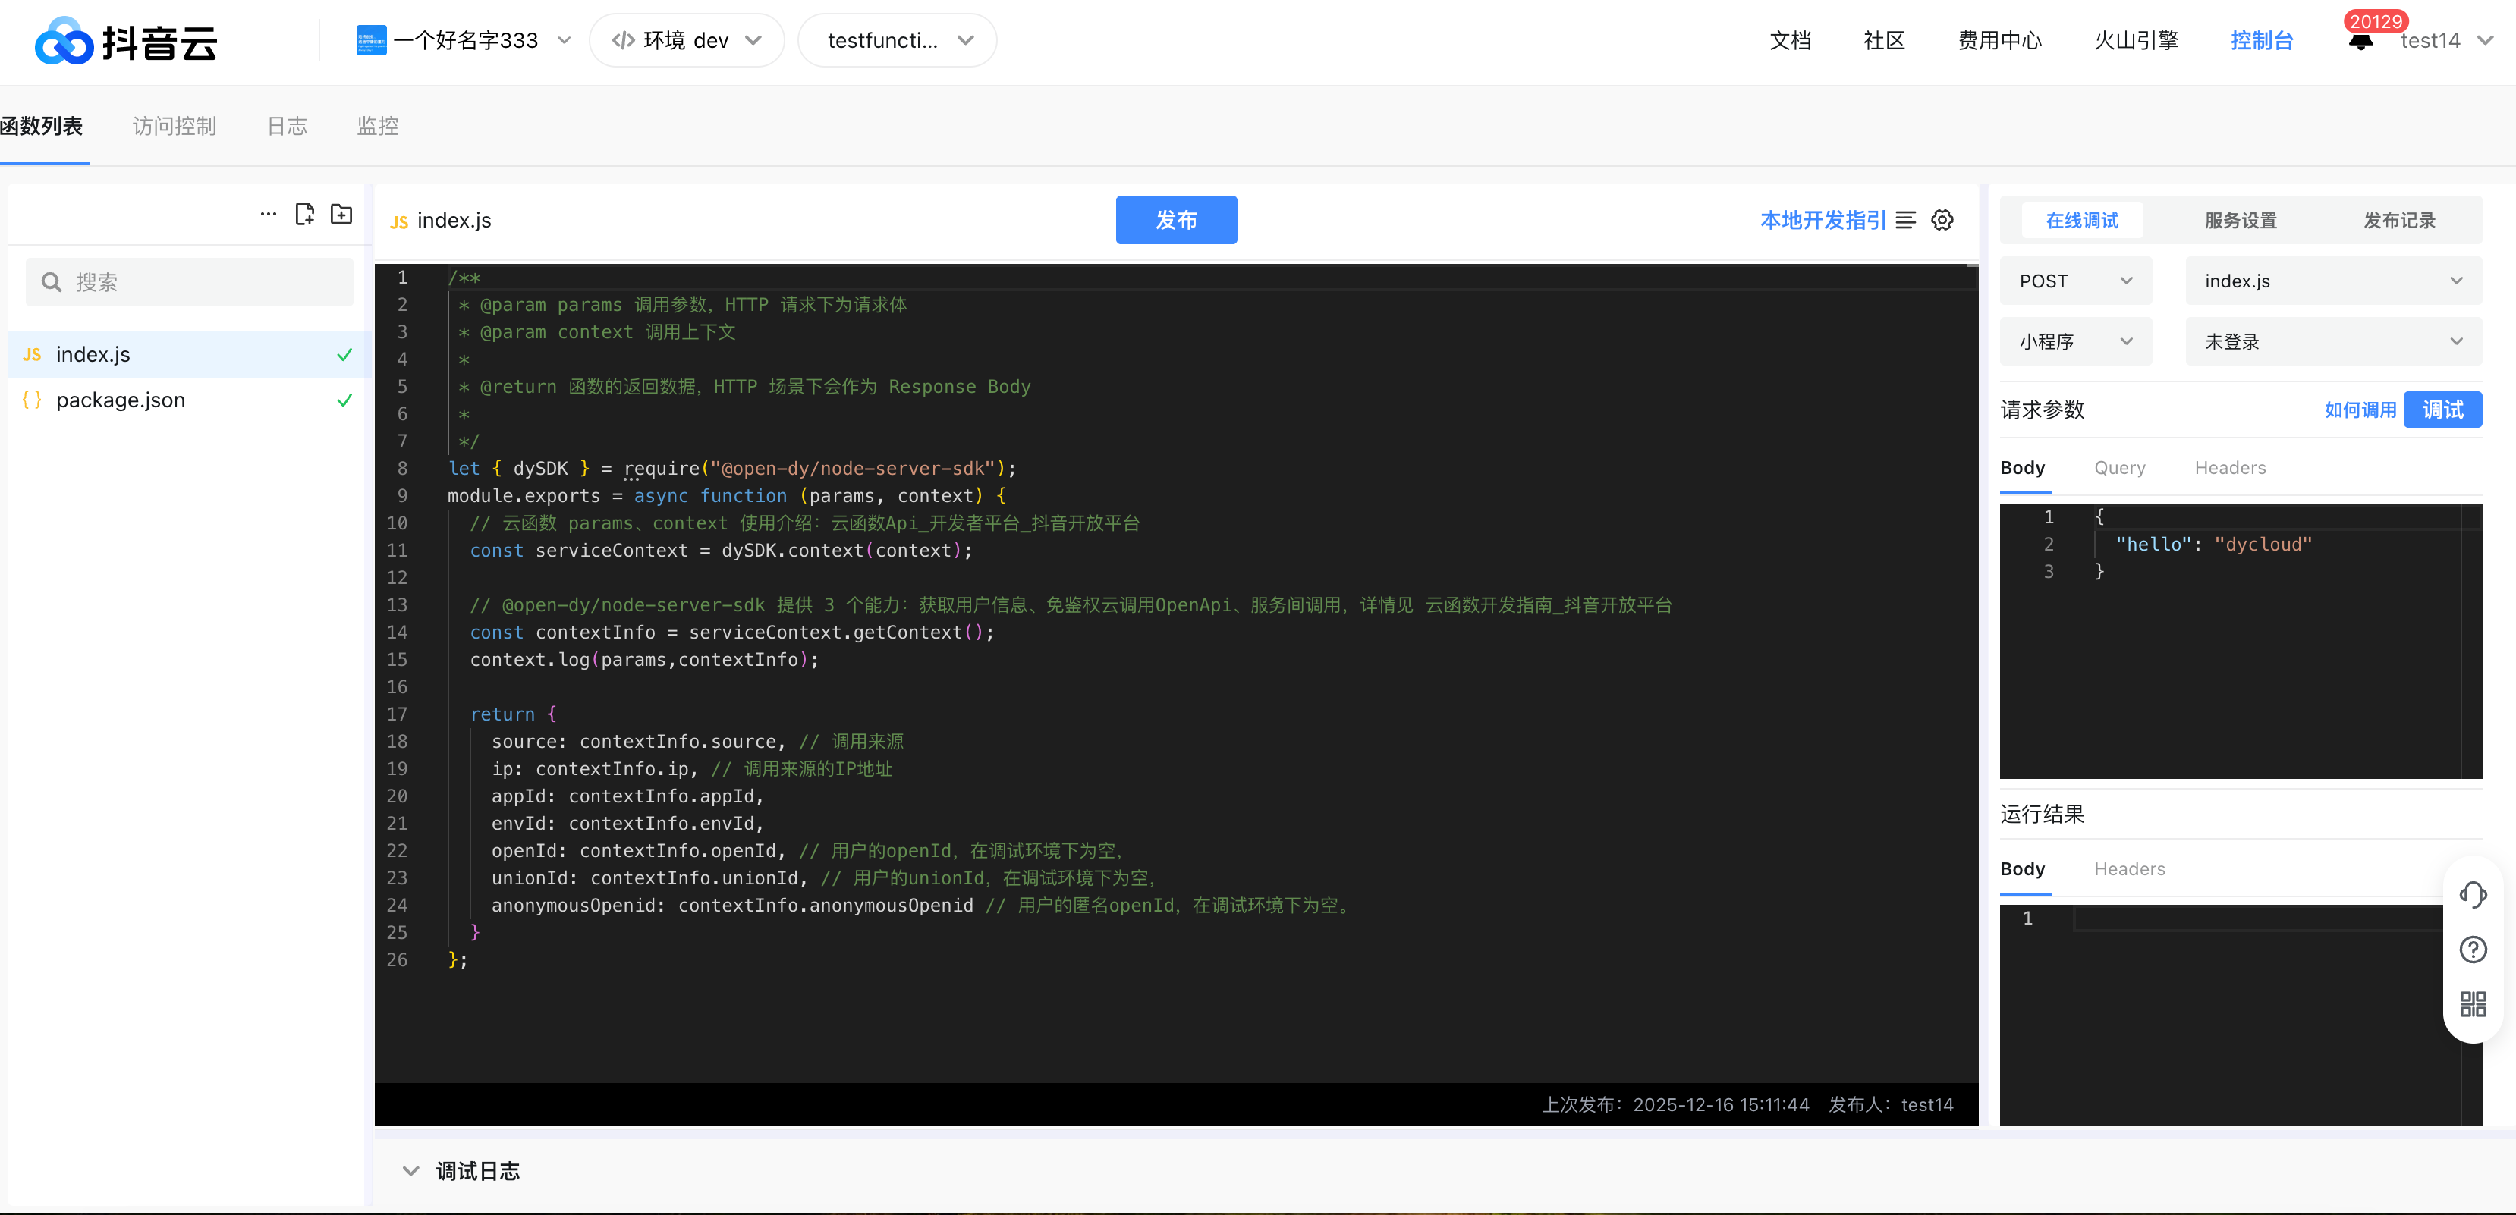This screenshot has width=2516, height=1215.
Task: Click the help question mark icon
Action: [2472, 950]
